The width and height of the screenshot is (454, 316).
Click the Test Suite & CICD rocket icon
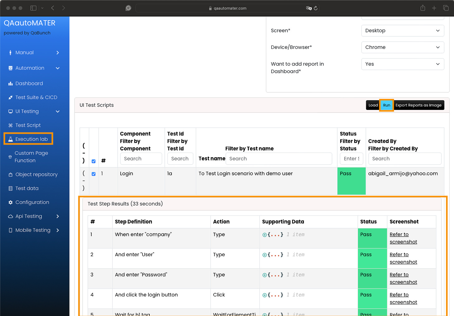coord(11,97)
